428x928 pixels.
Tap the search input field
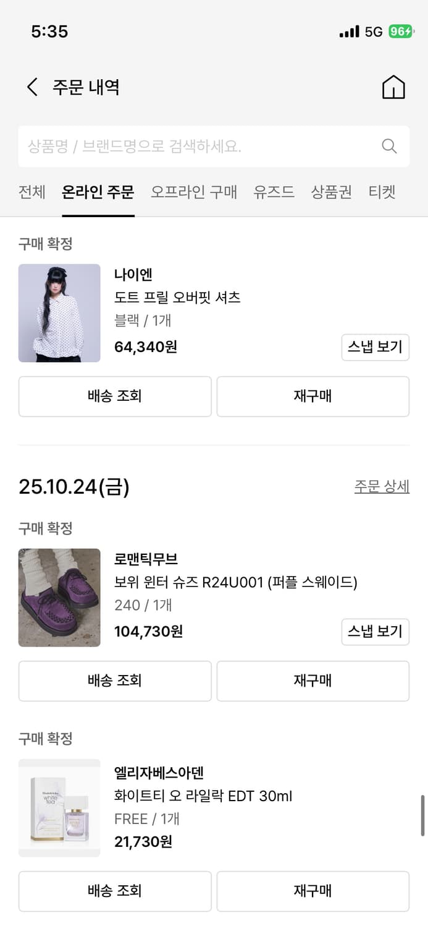[x=185, y=146]
